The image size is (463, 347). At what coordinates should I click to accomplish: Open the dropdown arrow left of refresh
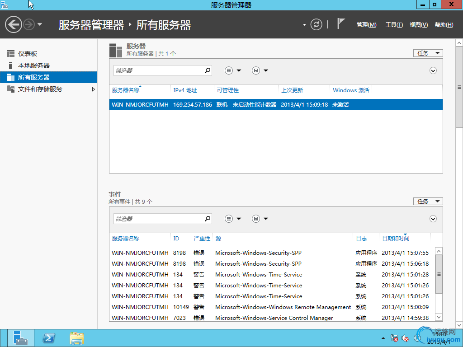304,25
